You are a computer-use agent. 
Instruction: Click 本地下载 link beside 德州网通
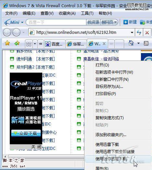pyautogui.click(x=45, y=59)
